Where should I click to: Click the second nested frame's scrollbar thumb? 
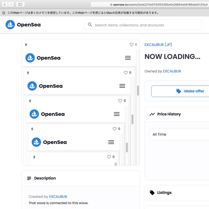(x=132, y=119)
